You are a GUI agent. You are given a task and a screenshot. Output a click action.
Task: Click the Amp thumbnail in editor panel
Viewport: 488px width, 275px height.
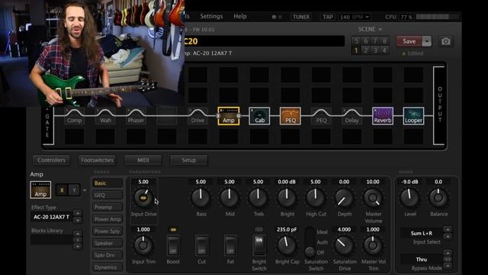point(40,190)
